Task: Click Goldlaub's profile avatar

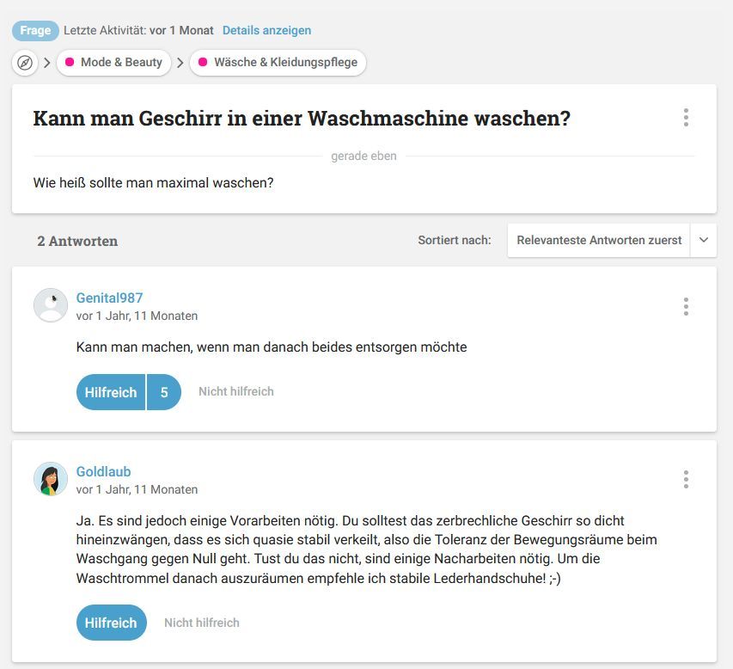Action: click(51, 479)
